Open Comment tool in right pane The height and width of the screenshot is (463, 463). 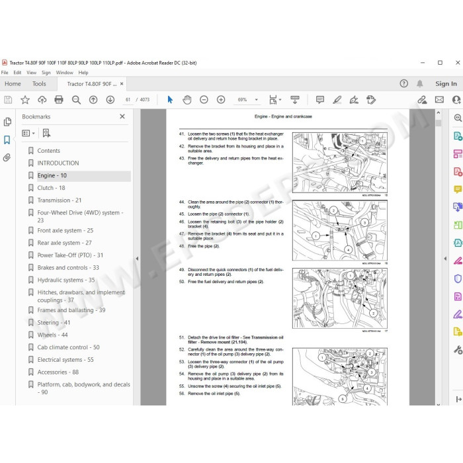[458, 189]
